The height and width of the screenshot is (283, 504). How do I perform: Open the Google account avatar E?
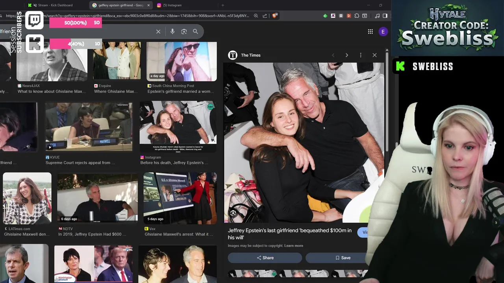pos(383,31)
